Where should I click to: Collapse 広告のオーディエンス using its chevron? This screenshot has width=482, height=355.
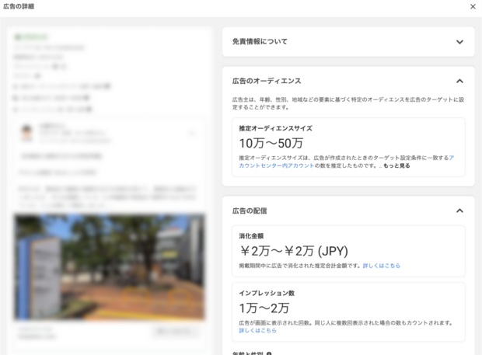(459, 81)
